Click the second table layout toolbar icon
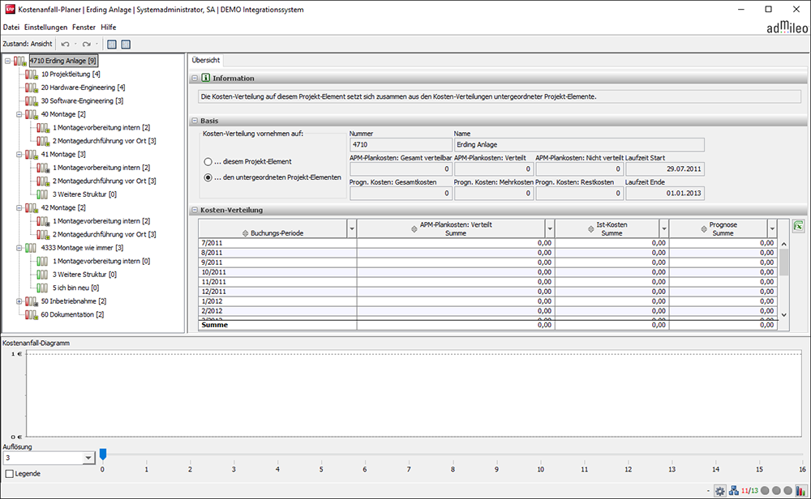The width and height of the screenshot is (811, 499). click(x=126, y=45)
